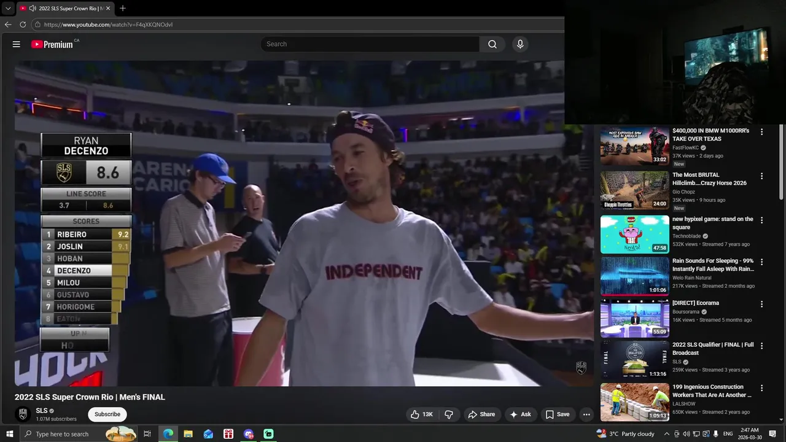This screenshot has width=786, height=442.
Task: Open Task View from the taskbar
Action: [x=147, y=434]
